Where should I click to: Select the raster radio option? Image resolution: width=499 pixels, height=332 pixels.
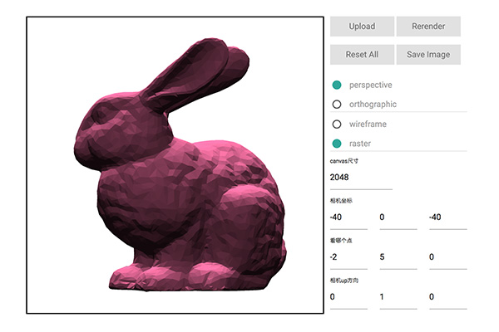point(337,144)
